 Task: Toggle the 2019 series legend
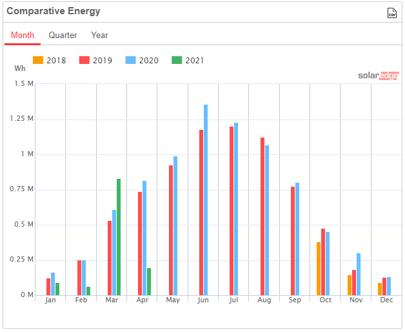95,61
